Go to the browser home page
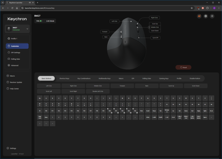 17,8
